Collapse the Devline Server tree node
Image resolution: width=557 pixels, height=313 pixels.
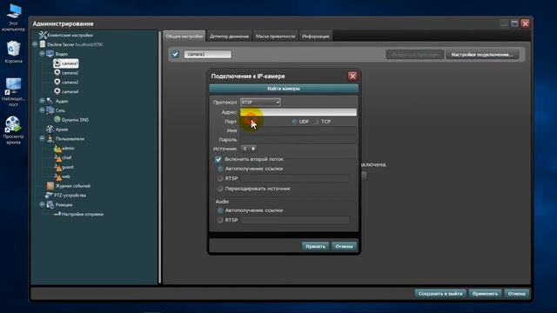click(x=35, y=44)
